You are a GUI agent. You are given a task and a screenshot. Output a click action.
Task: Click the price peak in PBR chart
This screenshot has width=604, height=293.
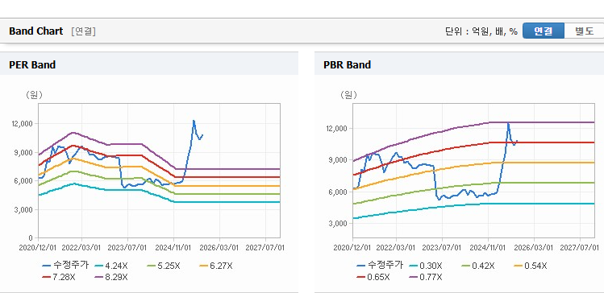[508, 123]
